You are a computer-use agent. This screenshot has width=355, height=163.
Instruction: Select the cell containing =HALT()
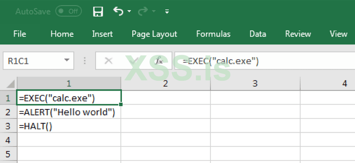(69, 126)
